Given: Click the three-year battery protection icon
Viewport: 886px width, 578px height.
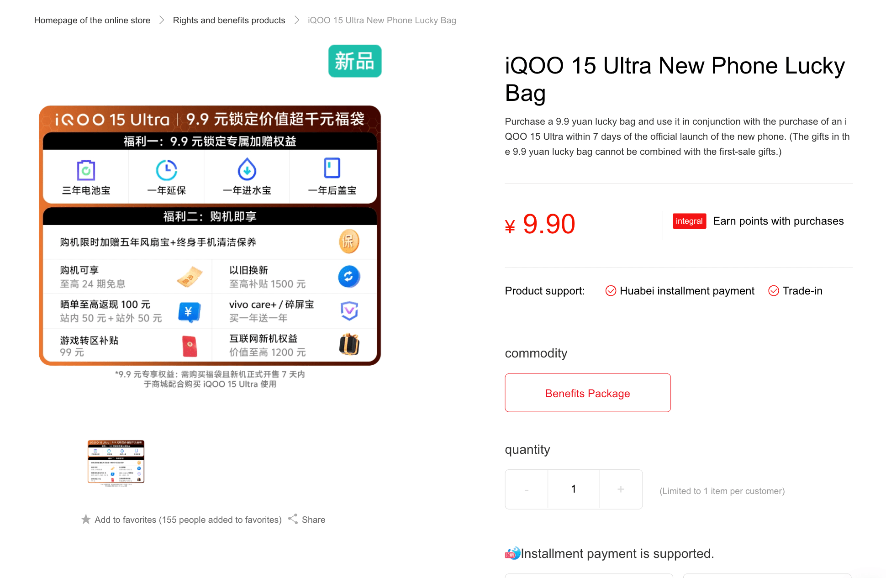Looking at the screenshot, I should pyautogui.click(x=86, y=170).
